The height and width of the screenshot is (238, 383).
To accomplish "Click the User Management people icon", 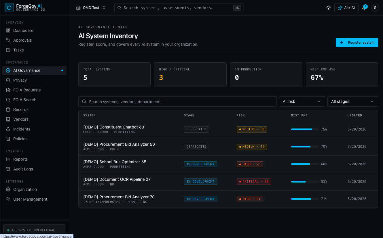I will coord(8,199).
